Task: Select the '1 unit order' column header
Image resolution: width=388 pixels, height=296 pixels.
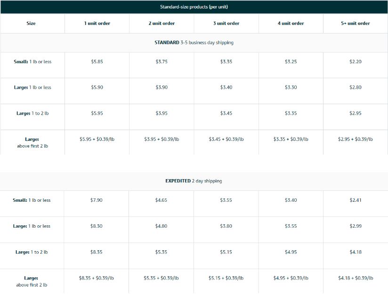Action: (97, 23)
